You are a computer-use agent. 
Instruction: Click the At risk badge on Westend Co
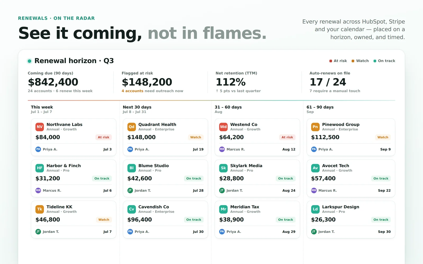(287, 137)
